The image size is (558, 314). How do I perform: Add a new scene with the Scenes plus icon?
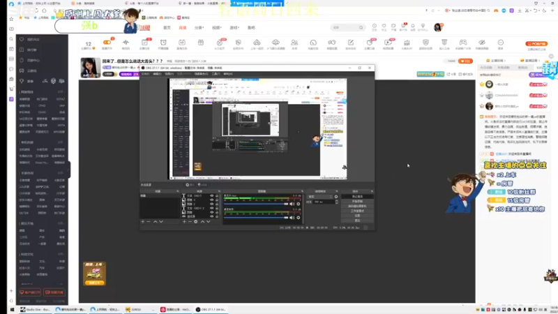click(x=143, y=221)
